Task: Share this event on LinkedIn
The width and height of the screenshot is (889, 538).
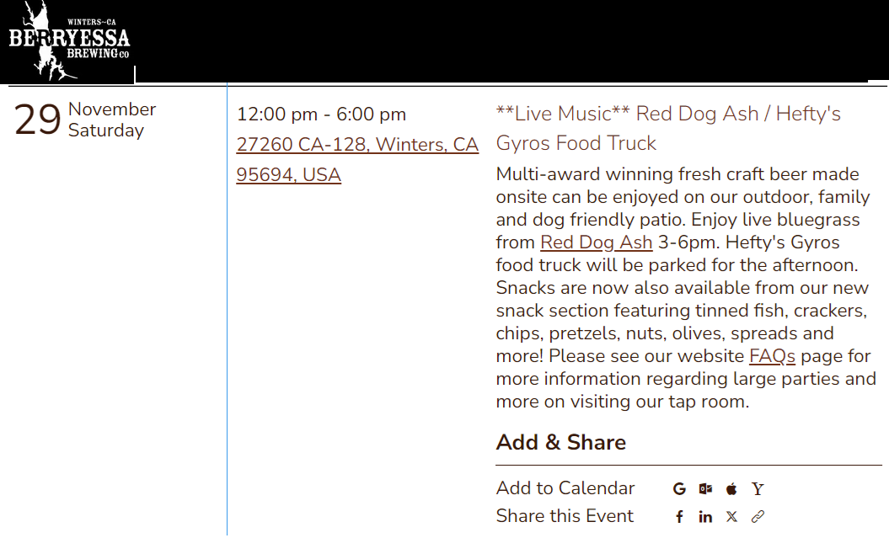Action: tap(705, 517)
